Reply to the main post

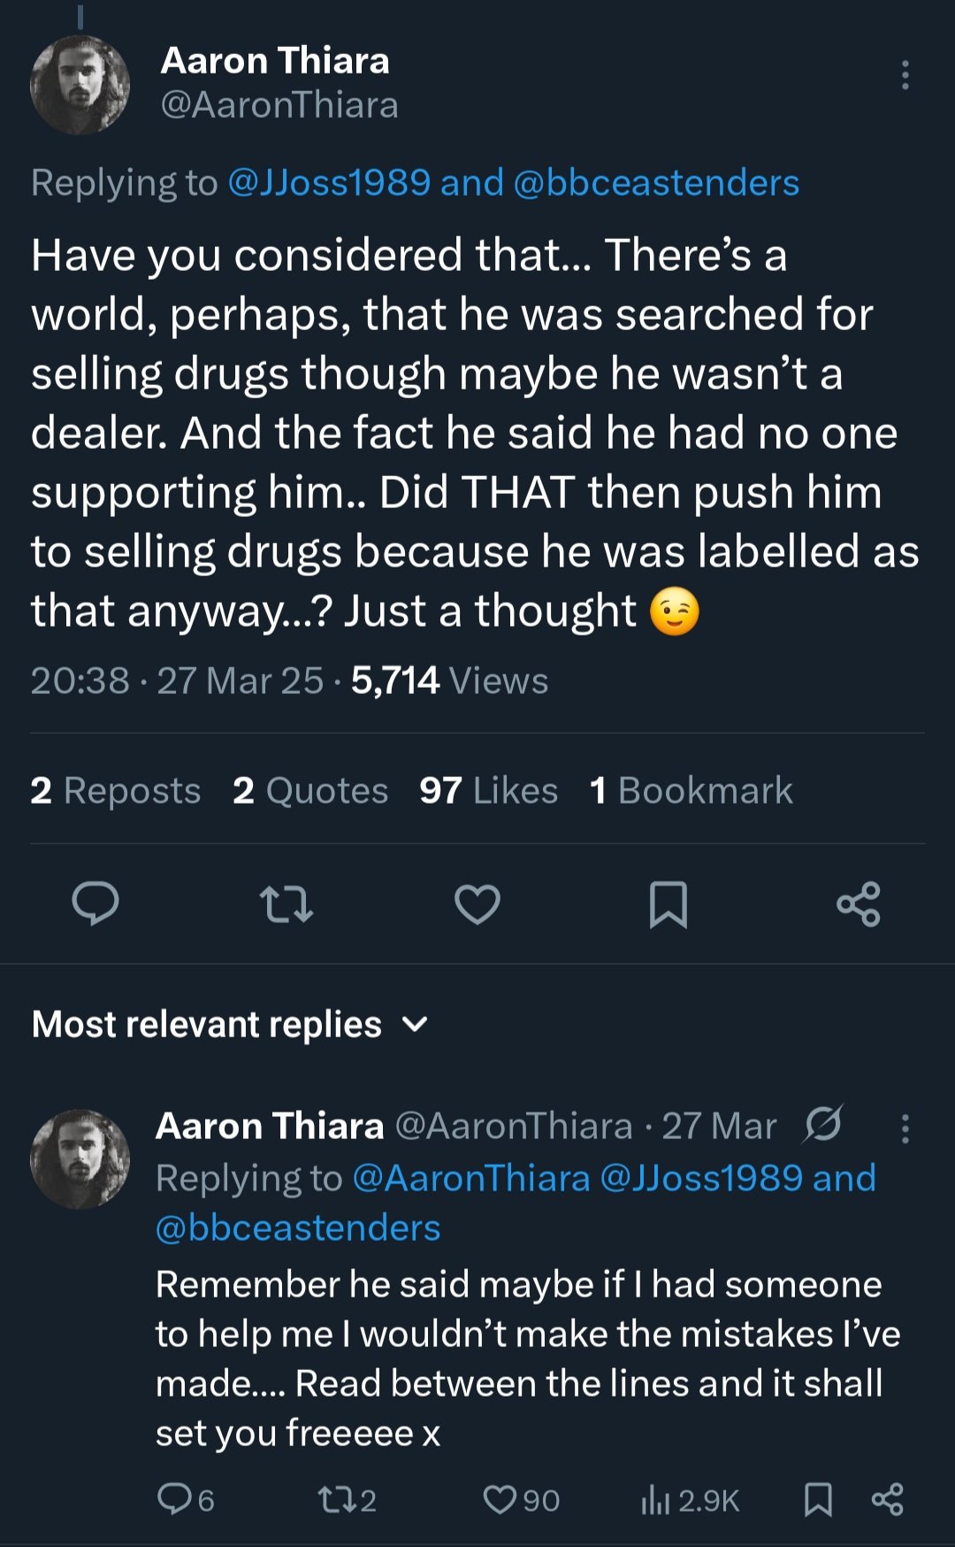pyautogui.click(x=95, y=904)
